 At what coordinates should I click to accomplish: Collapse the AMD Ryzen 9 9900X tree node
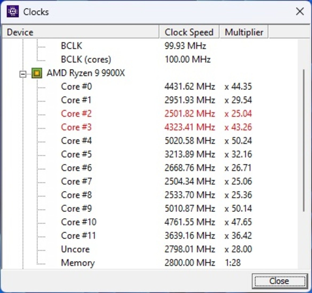(23, 74)
